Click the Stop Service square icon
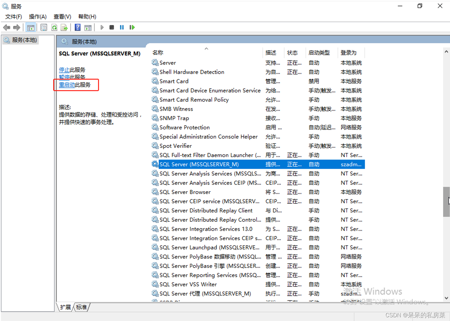The width and height of the screenshot is (450, 321). point(112,27)
